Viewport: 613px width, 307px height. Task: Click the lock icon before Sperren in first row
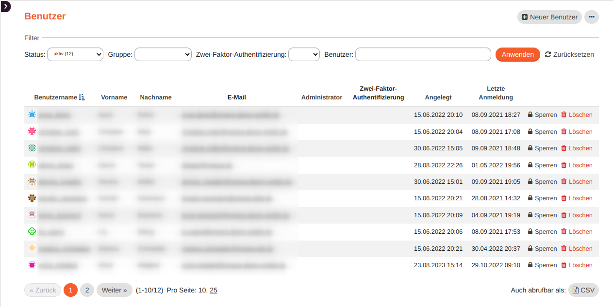pos(530,114)
